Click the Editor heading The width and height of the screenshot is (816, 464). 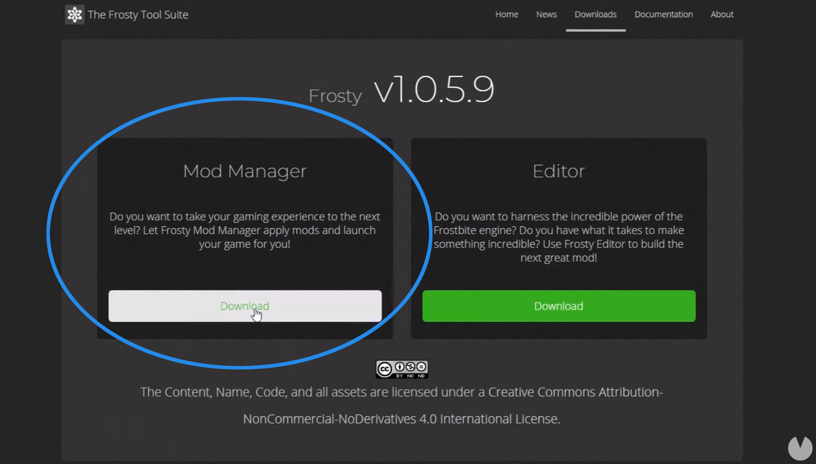point(558,171)
